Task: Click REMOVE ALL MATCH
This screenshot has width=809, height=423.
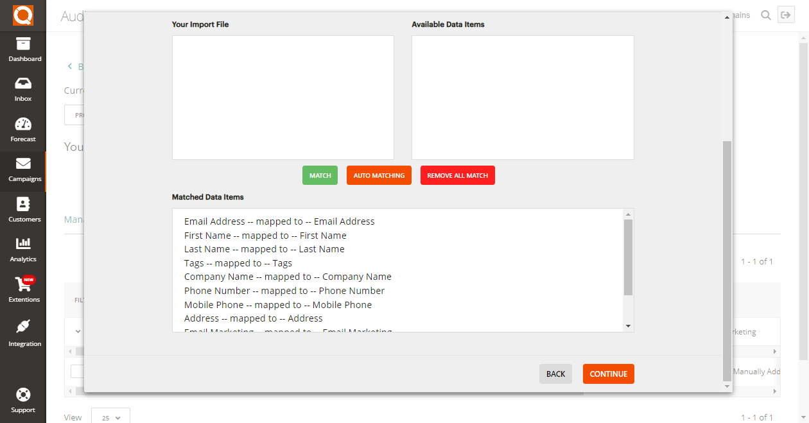Action: coord(458,175)
